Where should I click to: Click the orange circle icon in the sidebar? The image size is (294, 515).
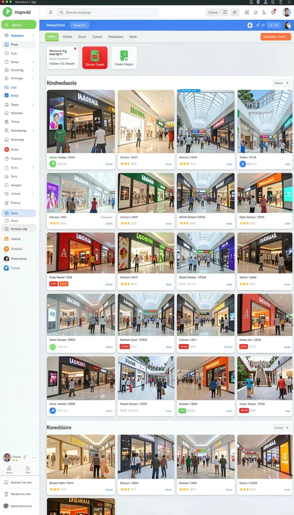[7, 249]
